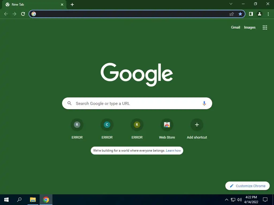Image resolution: width=274 pixels, height=205 pixels.
Task: Add a new shortcut tile
Action: 197,128
